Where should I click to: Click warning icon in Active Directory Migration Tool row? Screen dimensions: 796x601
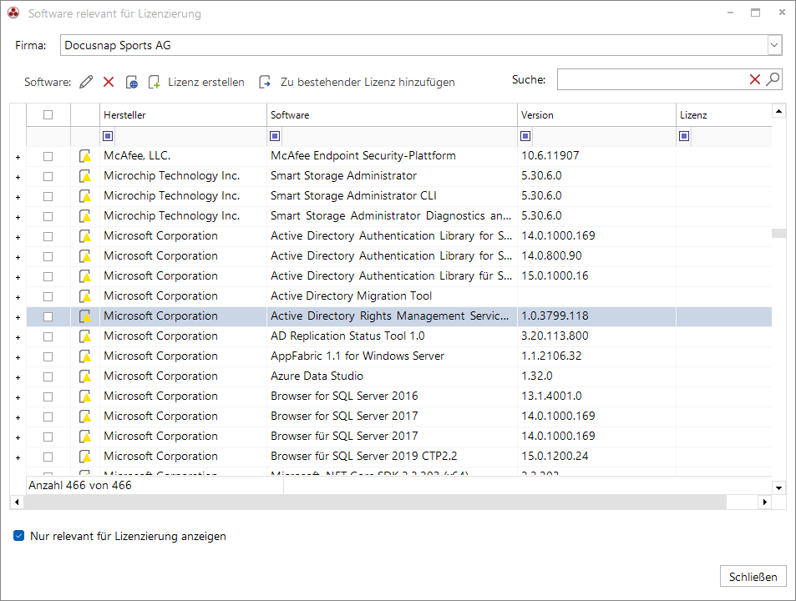point(85,296)
